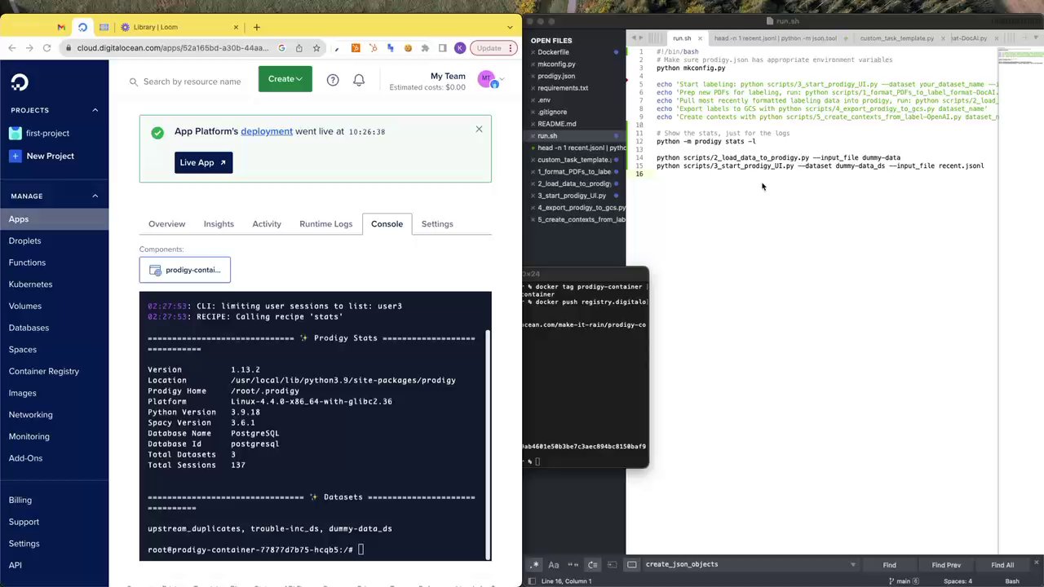The image size is (1044, 587).
Task: Open the app Settings tab
Action: pyautogui.click(x=437, y=223)
